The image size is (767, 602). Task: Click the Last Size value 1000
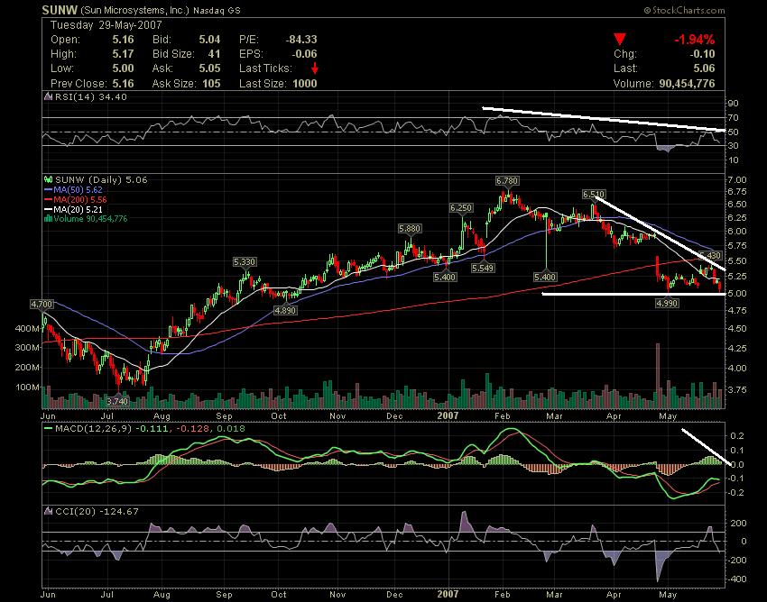pos(305,84)
